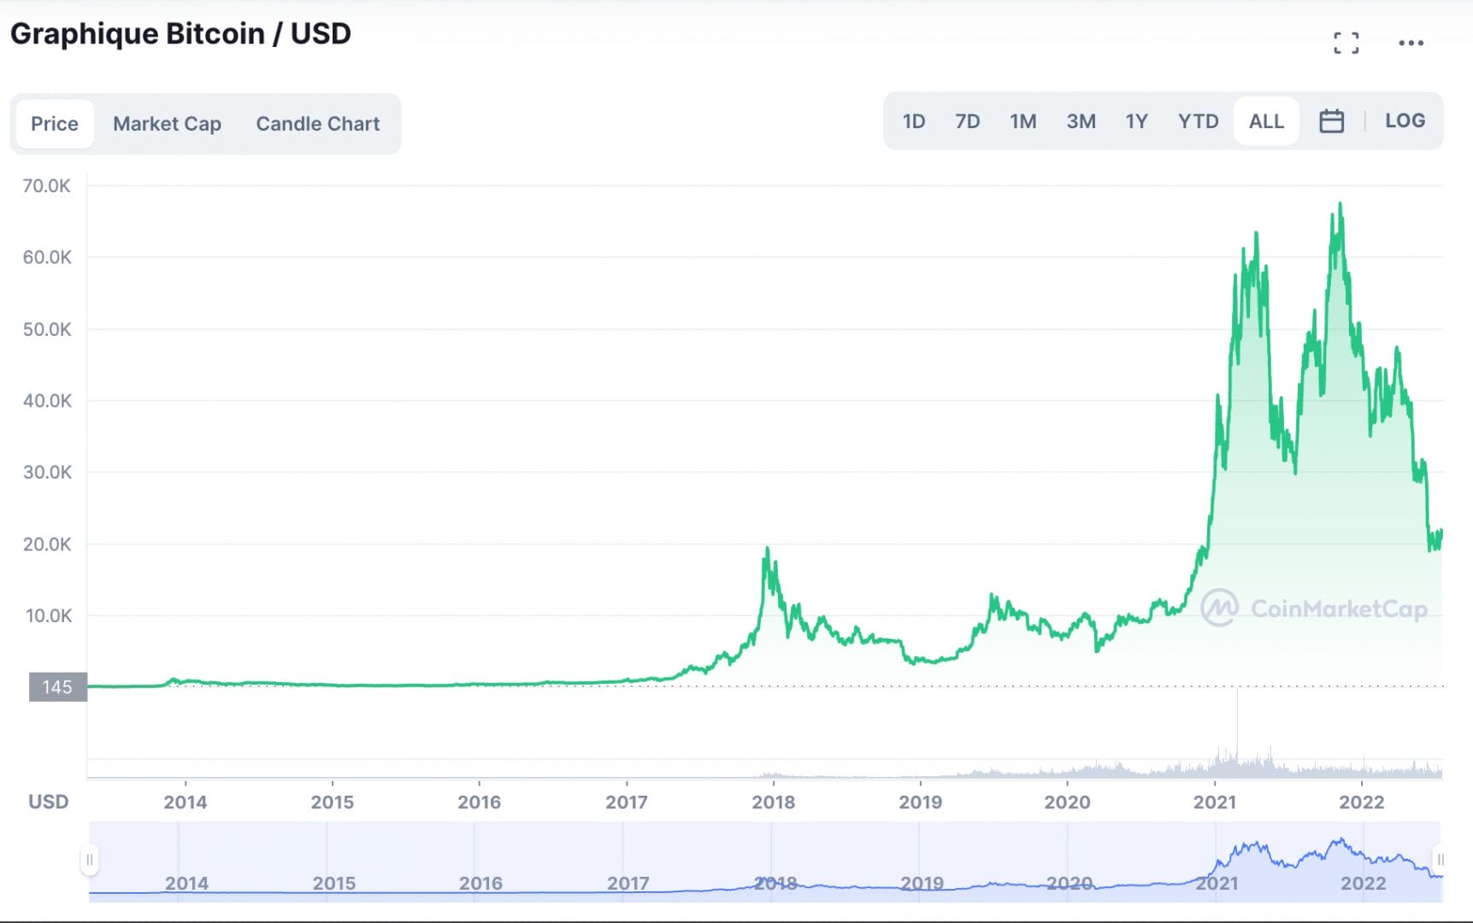Viewport: 1473px width, 923px height.
Task: Expand the chart to fullscreen
Action: pos(1347,41)
